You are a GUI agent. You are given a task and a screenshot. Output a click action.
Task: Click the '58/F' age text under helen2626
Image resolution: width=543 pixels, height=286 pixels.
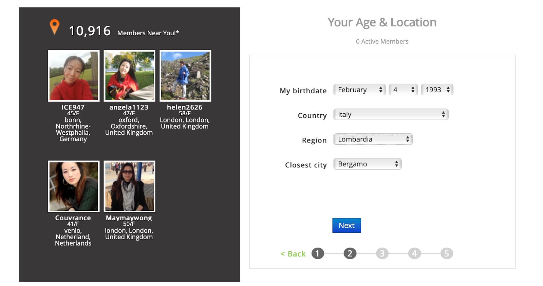click(x=185, y=113)
